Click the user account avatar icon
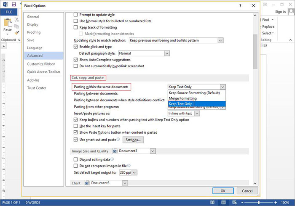Screen dimensions: 295x206 pyautogui.click(x=292, y=12)
